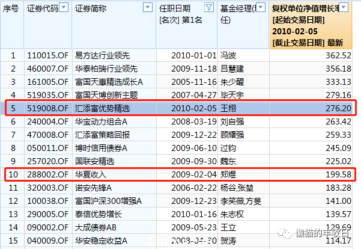
Task: Click manager name 冯波
Action: tap(228, 55)
